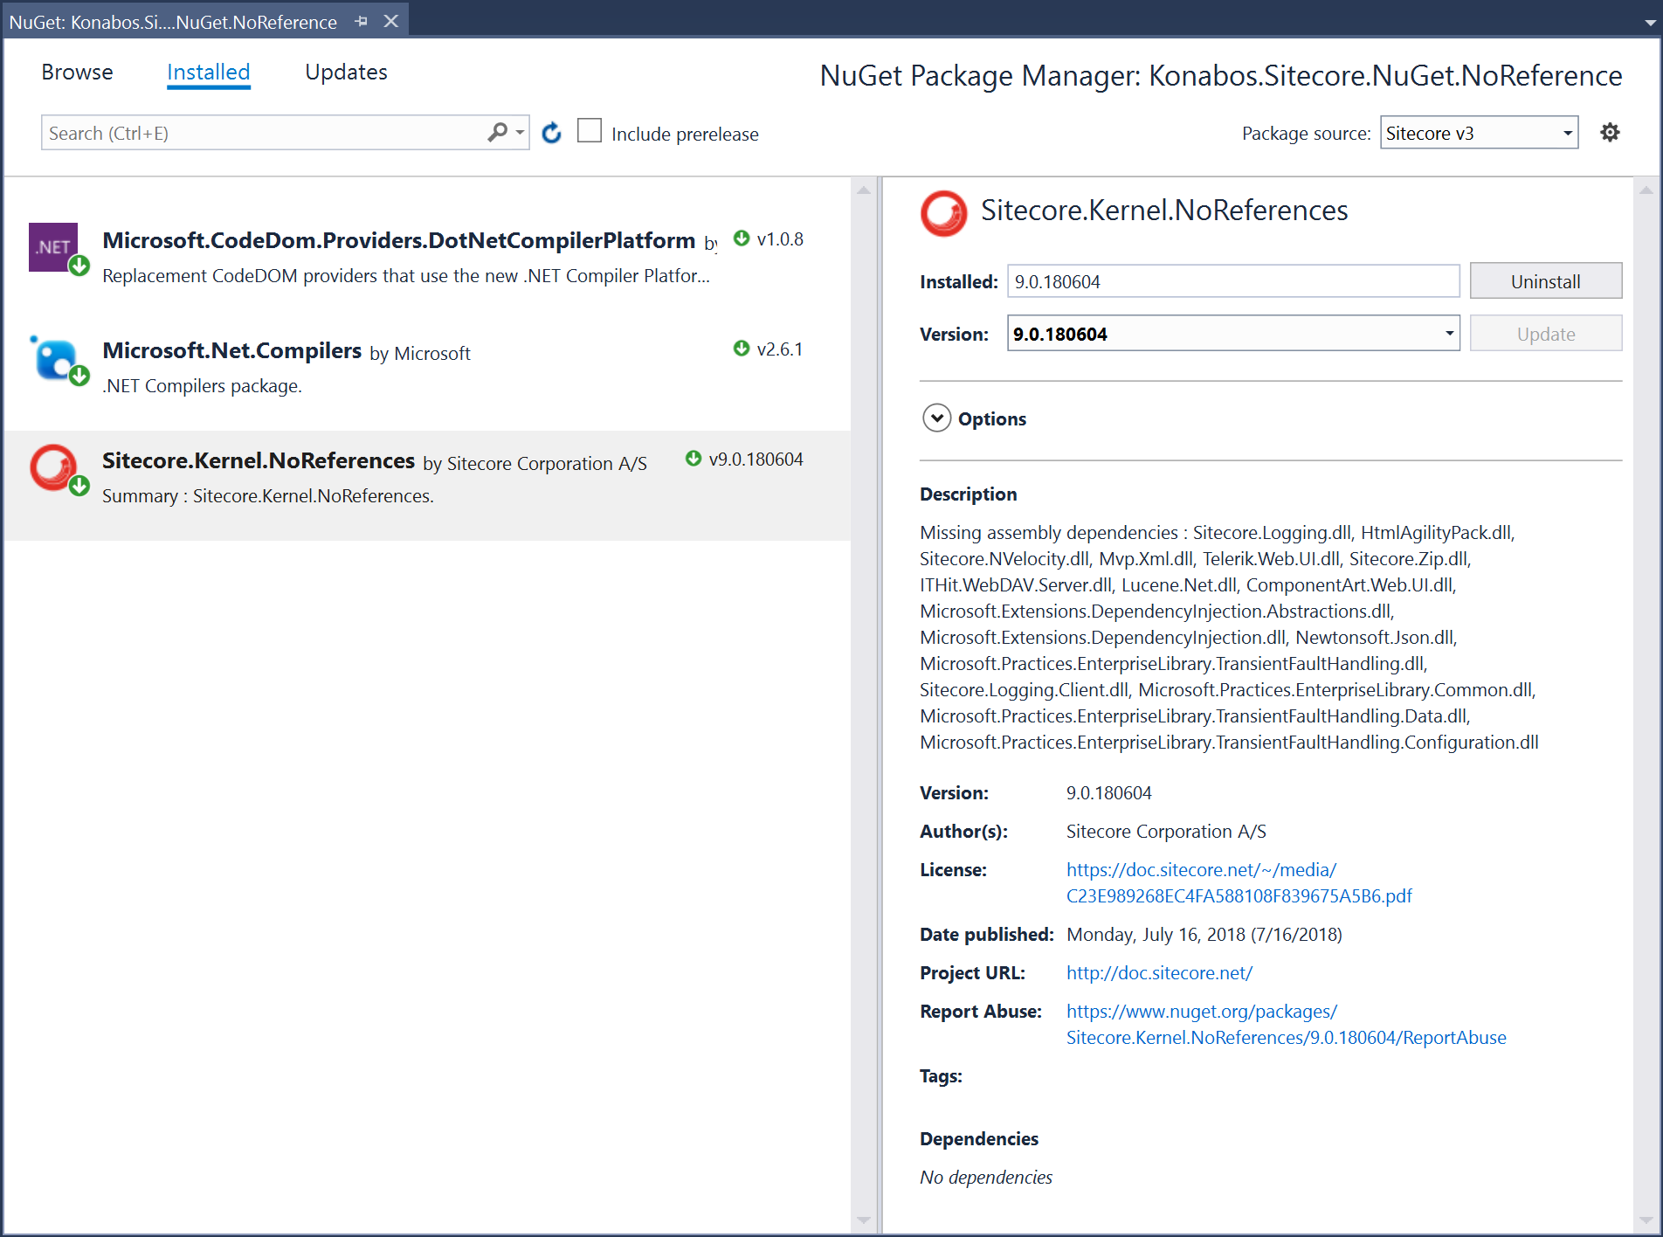Enable the Include prerelease checkbox
Viewport: 1663px width, 1237px height.
590,130
